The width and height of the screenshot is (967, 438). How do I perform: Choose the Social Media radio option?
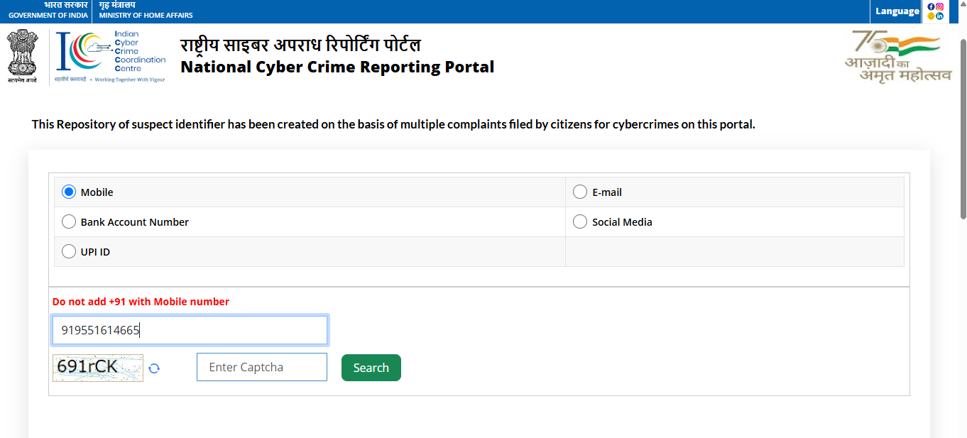[x=580, y=222]
